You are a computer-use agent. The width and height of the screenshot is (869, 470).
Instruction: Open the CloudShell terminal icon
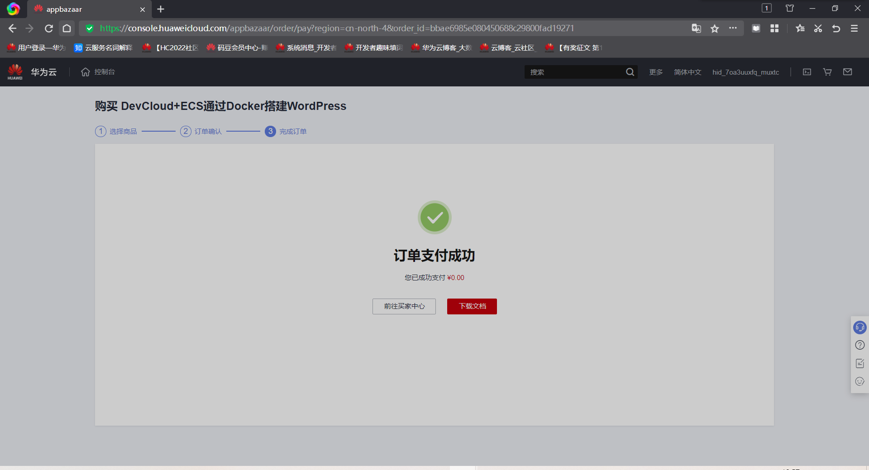point(807,72)
